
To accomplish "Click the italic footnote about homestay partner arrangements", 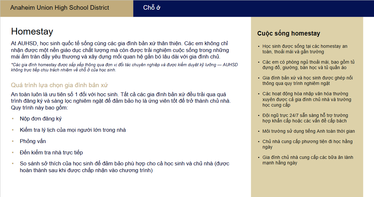I will (x=124, y=67).
